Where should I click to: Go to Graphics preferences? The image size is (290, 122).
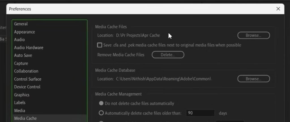coord(22,95)
